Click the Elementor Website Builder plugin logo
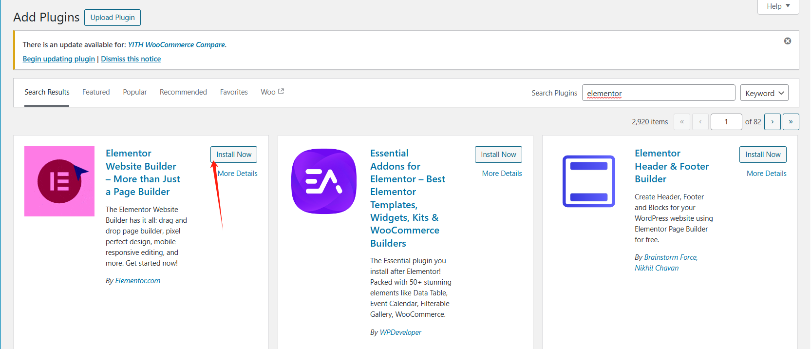811x349 pixels. [59, 181]
